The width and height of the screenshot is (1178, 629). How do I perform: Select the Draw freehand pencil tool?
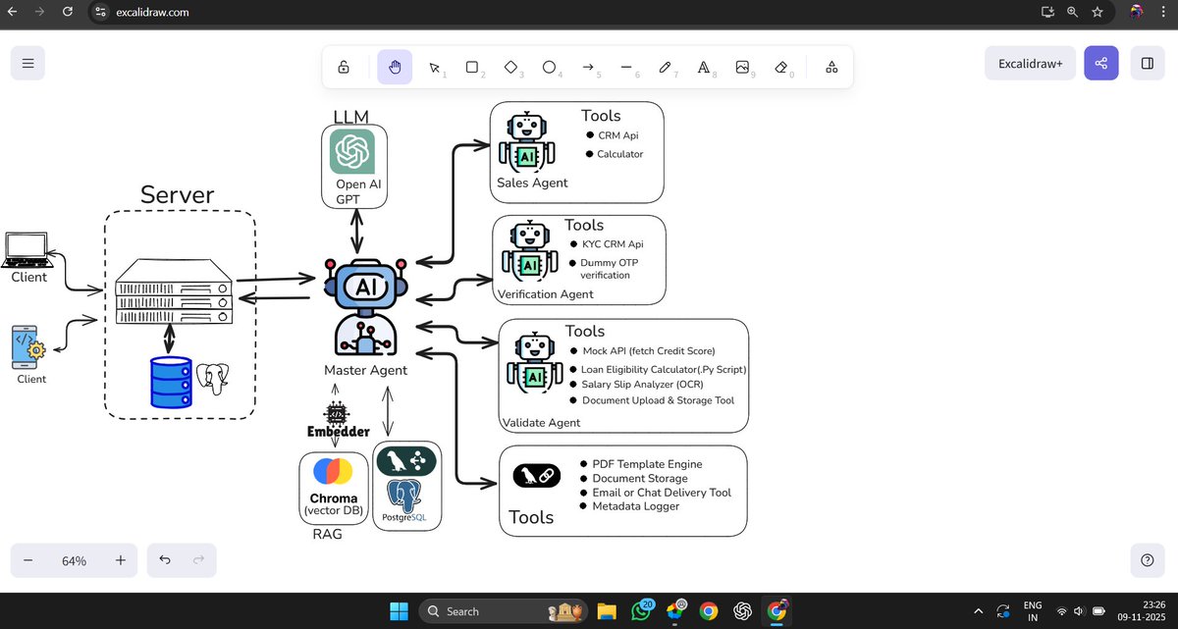pyautogui.click(x=665, y=66)
